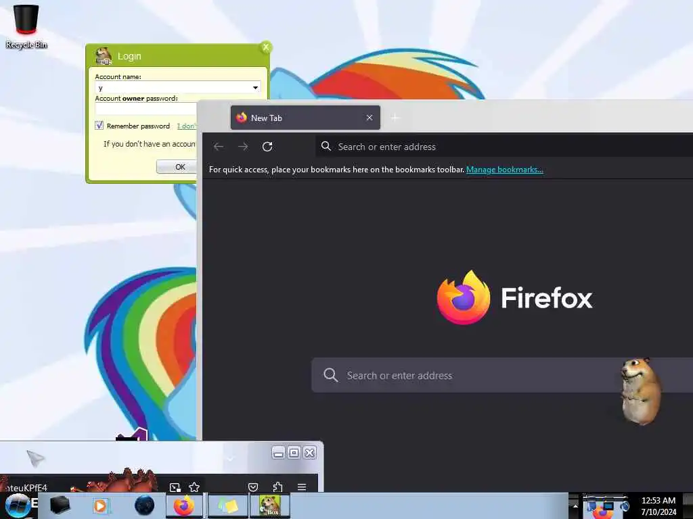
Task: Maximize the lower background window
Action: point(294,453)
